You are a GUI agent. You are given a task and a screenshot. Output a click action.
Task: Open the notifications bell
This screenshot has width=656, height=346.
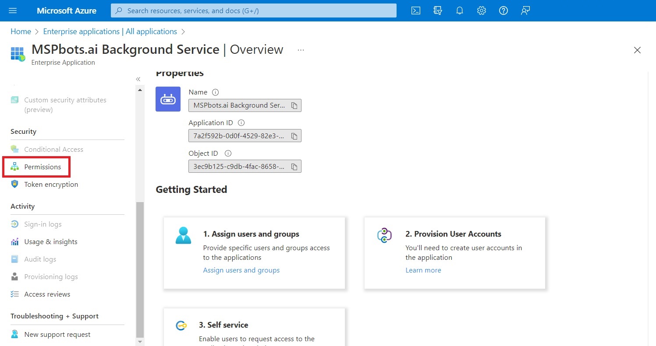(459, 11)
